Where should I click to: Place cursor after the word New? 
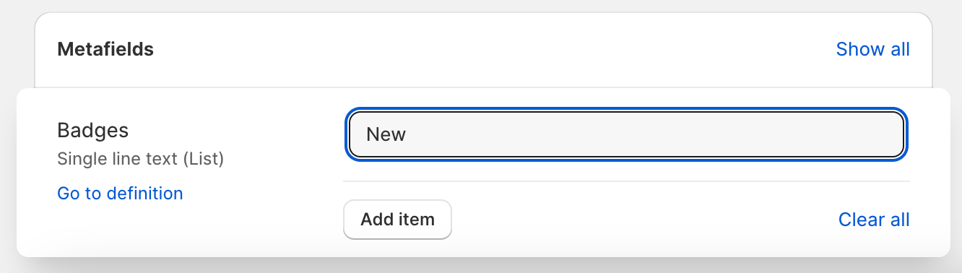(408, 134)
